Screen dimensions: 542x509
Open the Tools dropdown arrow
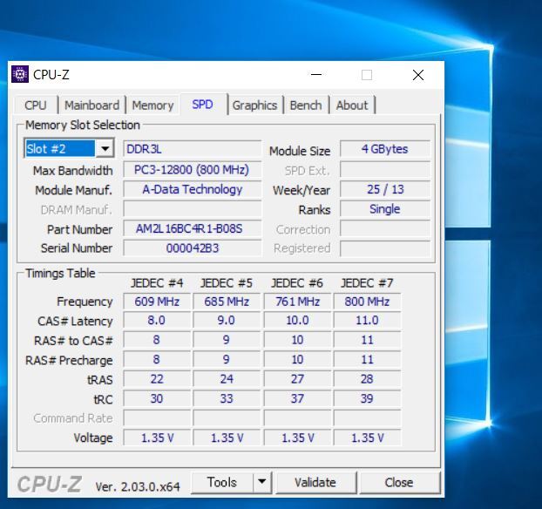click(x=261, y=482)
